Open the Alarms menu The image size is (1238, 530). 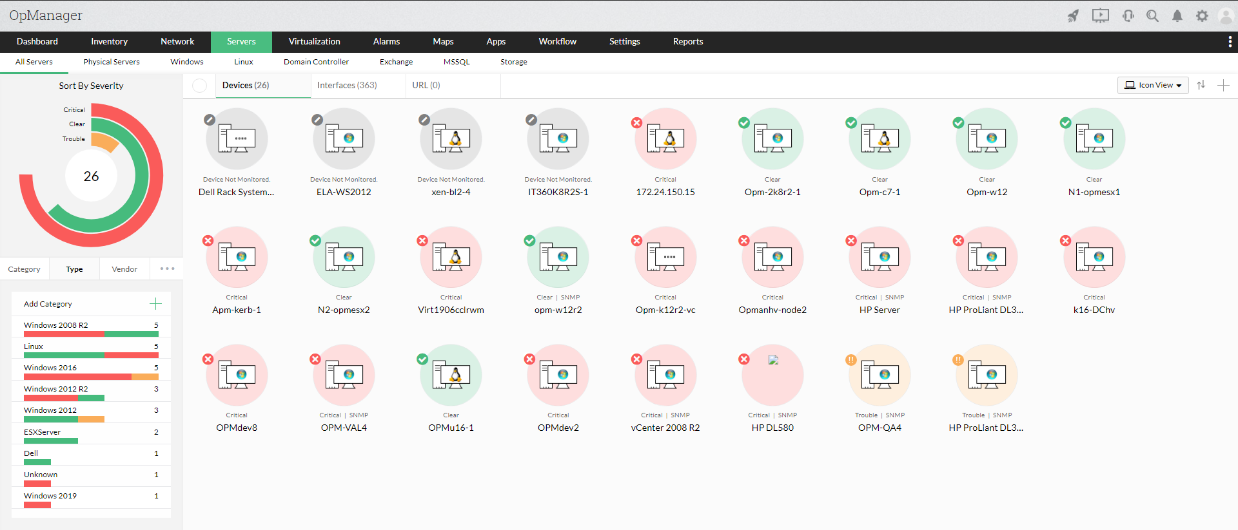pyautogui.click(x=386, y=41)
